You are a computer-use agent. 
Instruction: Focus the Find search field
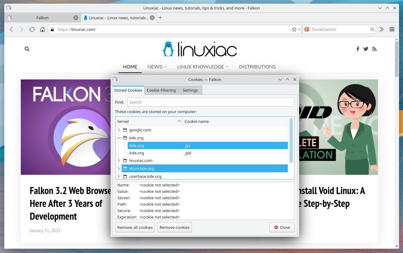(x=211, y=102)
